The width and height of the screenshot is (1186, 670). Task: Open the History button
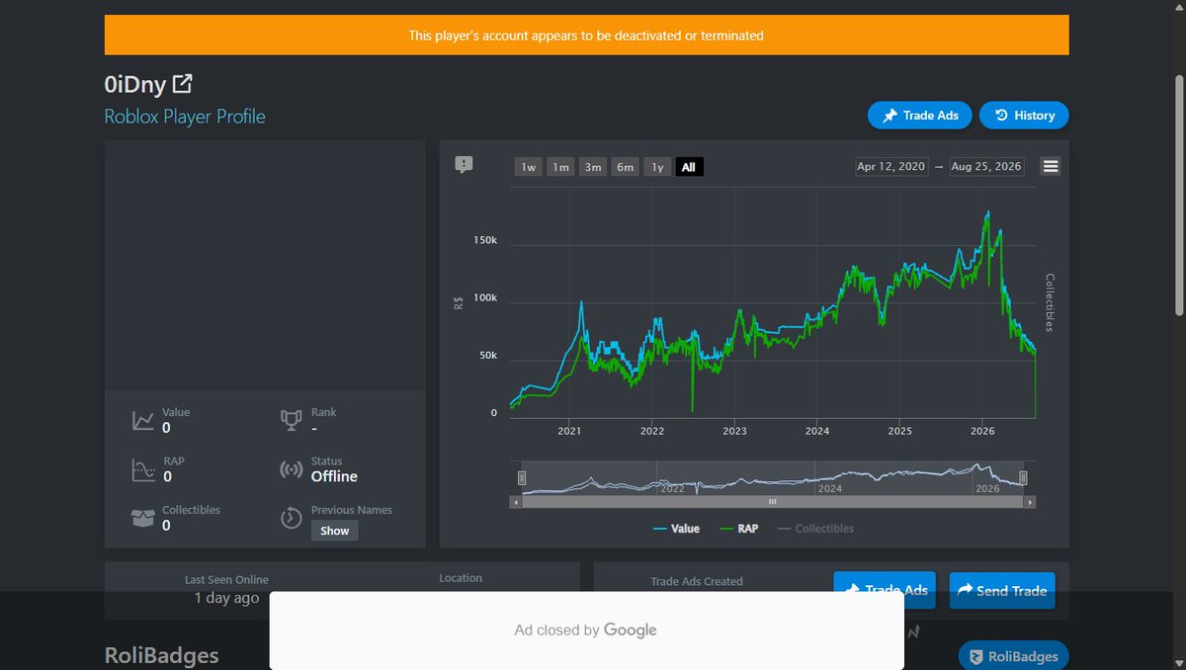[1024, 115]
